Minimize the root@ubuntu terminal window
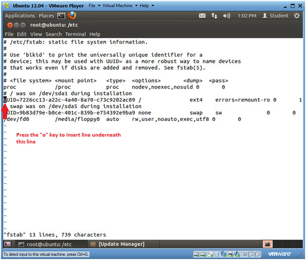 click(x=17, y=25)
